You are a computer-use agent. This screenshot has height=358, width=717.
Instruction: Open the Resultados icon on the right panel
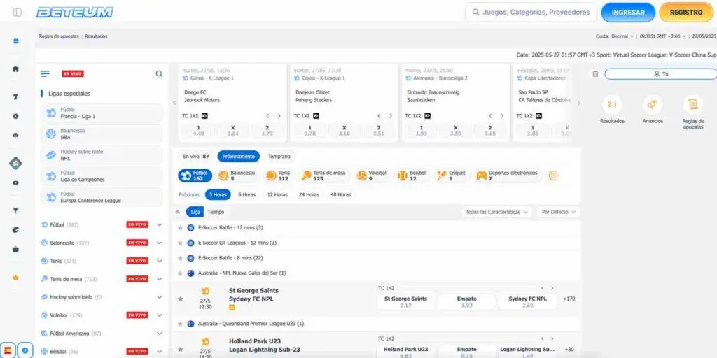[x=612, y=105]
